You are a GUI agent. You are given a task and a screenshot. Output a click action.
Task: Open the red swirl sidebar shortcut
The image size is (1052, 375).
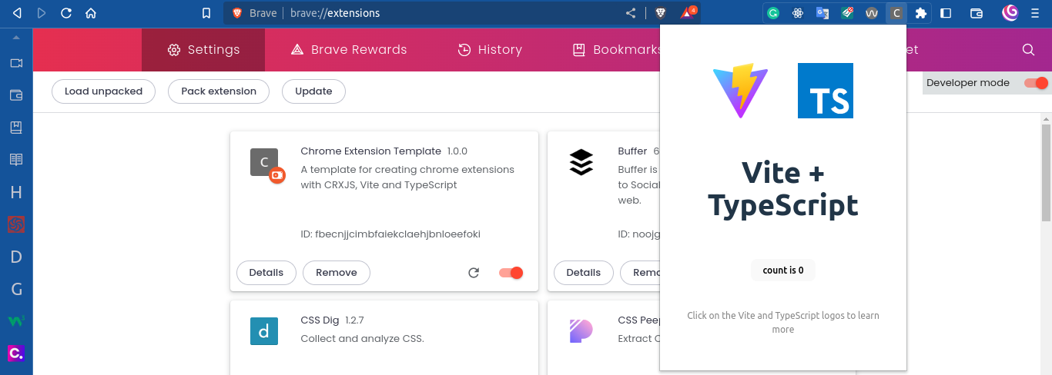click(16, 224)
